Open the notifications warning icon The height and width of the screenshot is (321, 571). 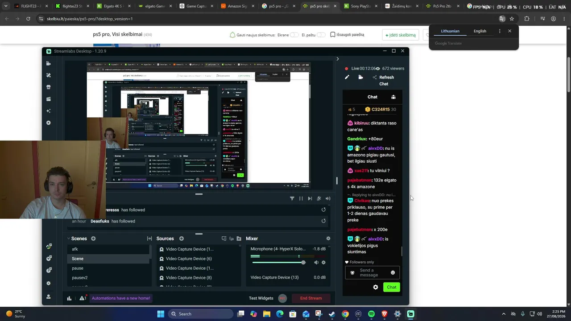tap(83, 298)
